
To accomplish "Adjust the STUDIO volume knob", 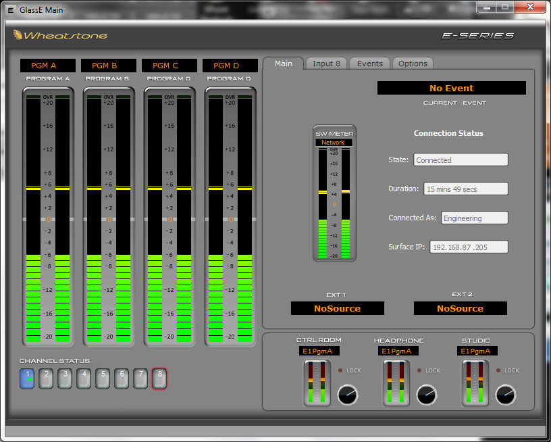I will pos(506,395).
